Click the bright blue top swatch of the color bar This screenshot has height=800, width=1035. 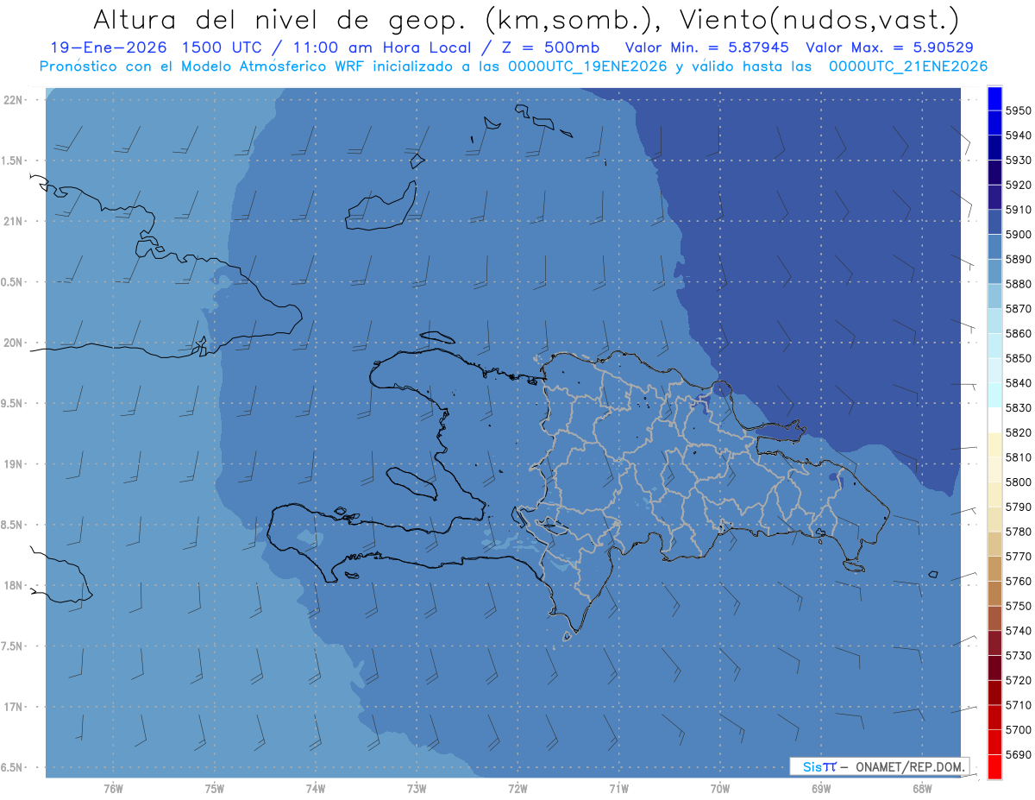click(994, 98)
